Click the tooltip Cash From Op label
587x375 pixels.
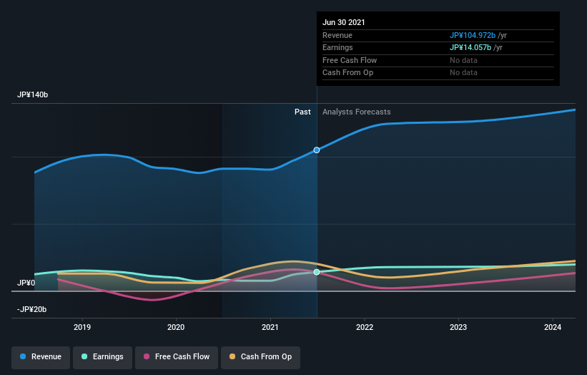(347, 73)
